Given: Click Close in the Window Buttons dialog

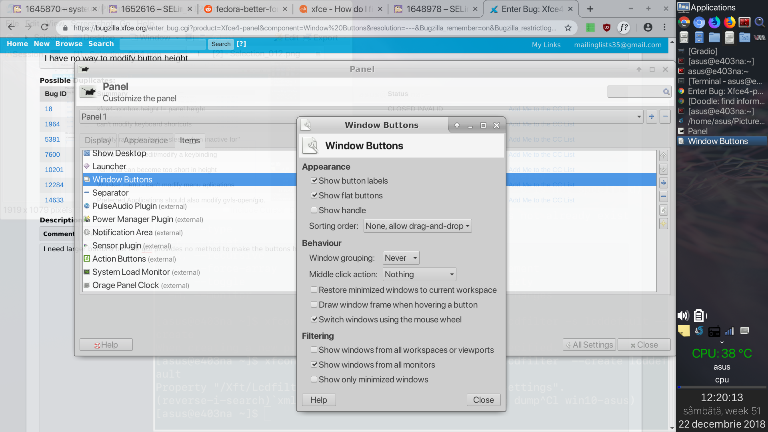Looking at the screenshot, I should coord(483,400).
